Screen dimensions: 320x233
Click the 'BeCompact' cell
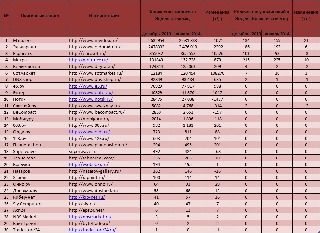coord(40,112)
